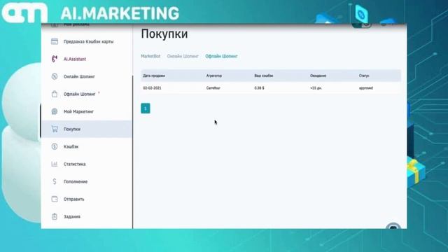The image size is (448, 252).
Task: Click the Статус column header
Action: (364, 76)
